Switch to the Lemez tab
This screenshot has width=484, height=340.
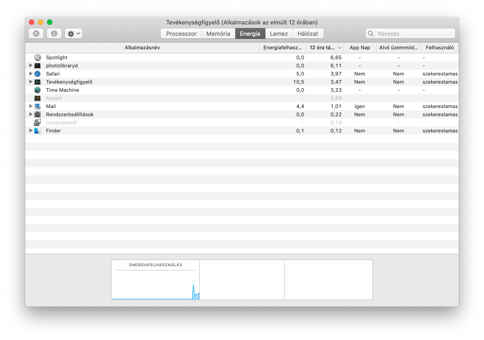click(x=279, y=34)
